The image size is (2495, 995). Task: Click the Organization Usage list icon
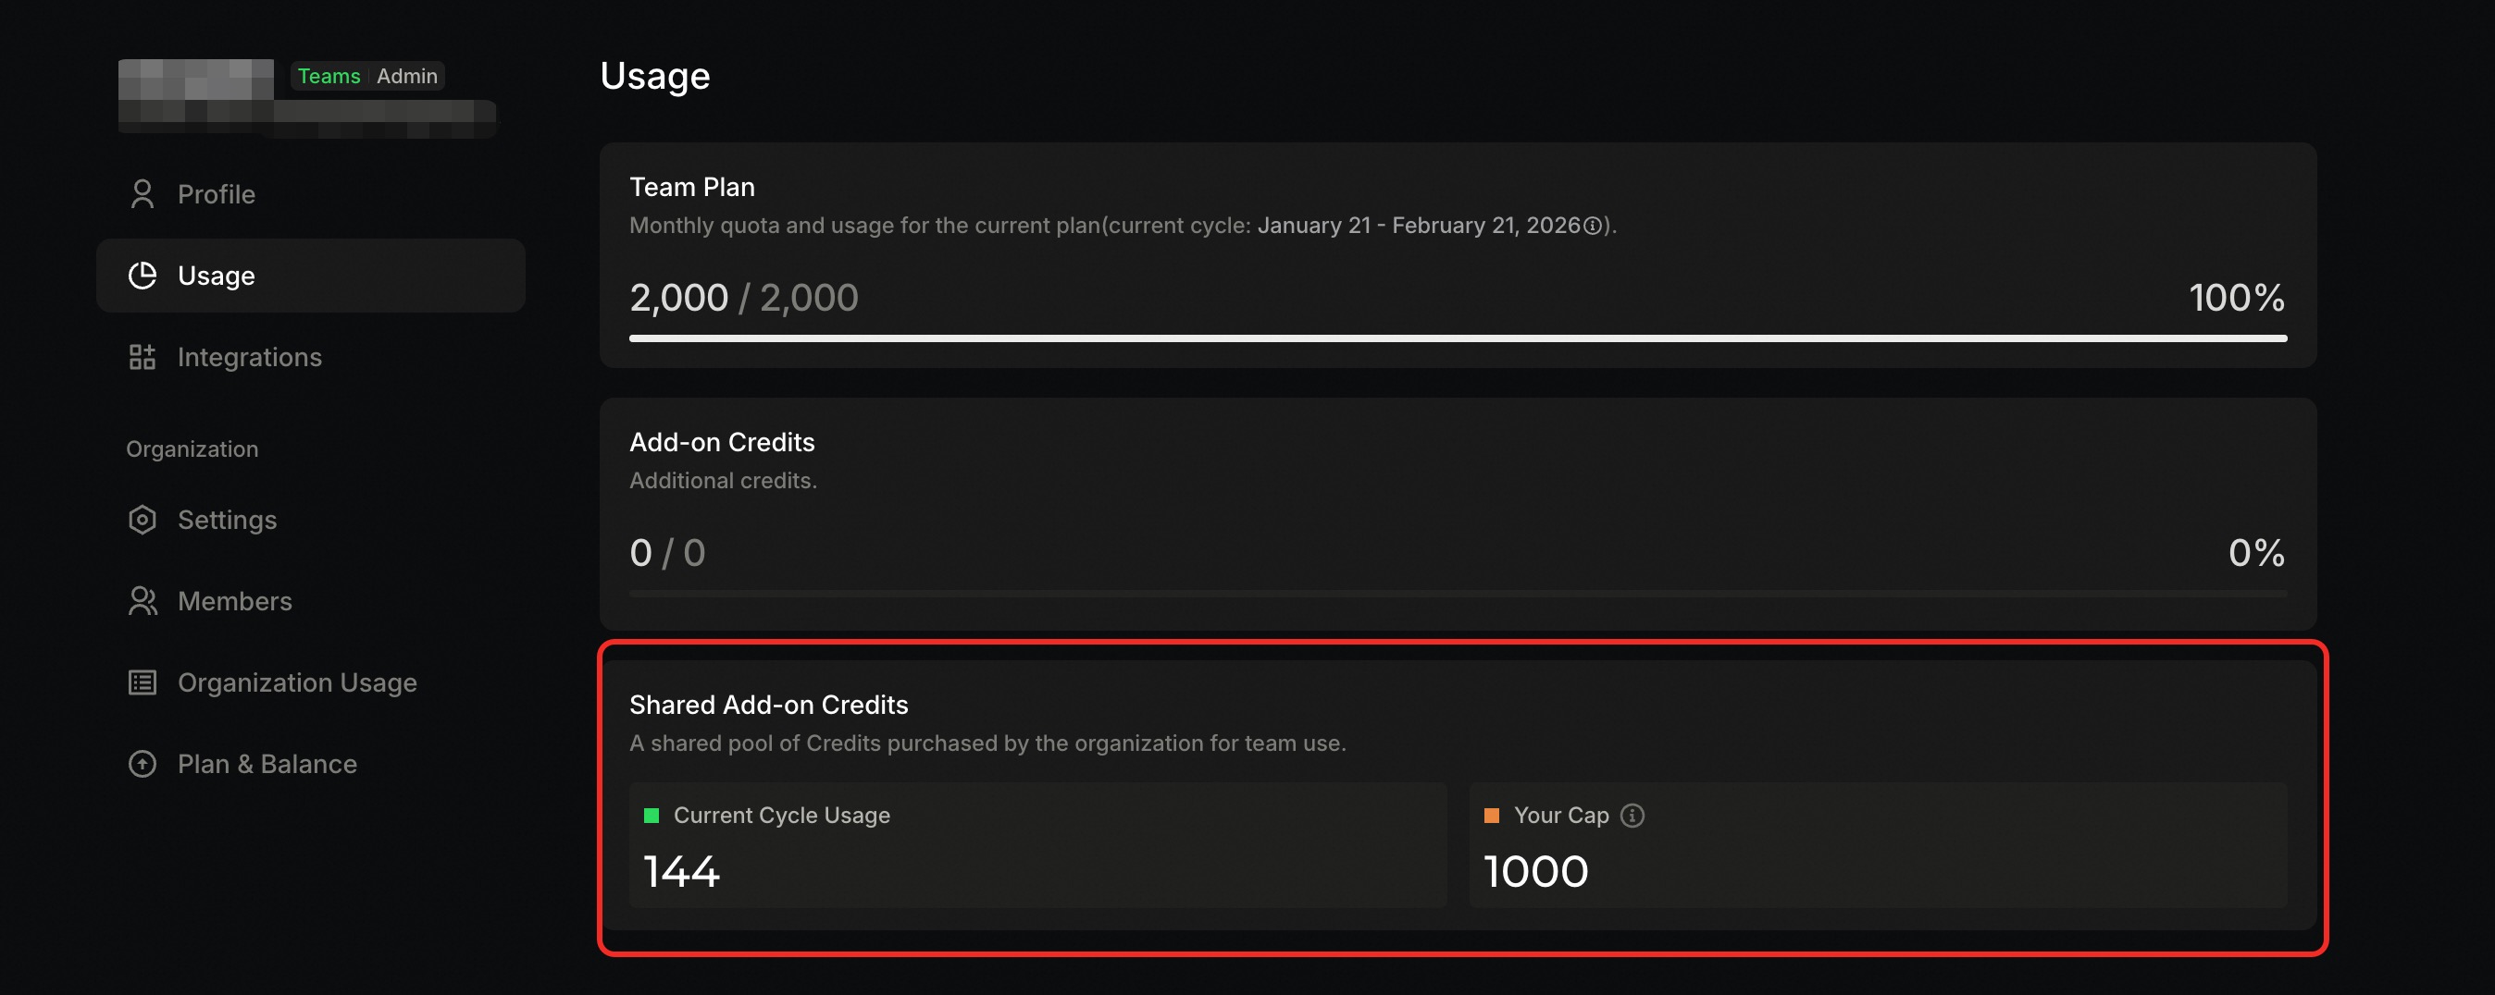tap(143, 682)
